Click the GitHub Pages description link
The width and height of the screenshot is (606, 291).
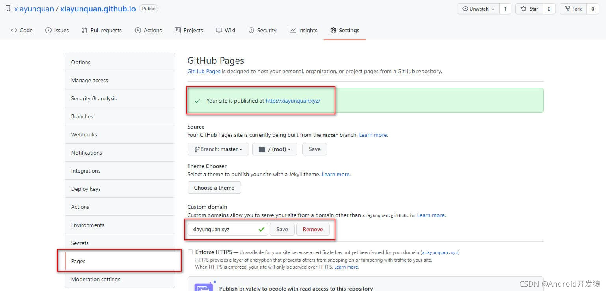point(204,71)
